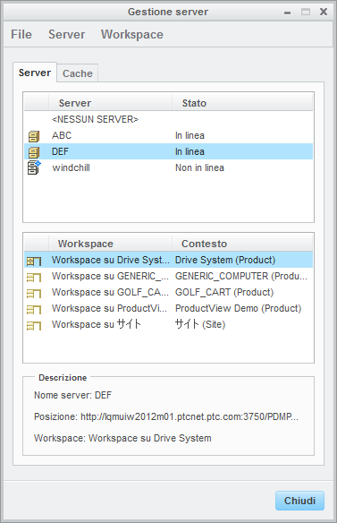Select the ABC server name
337x523 pixels.
[x=62, y=135]
